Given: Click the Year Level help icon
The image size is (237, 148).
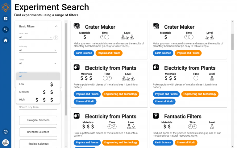Looking at the screenshot, I should 56,38.
